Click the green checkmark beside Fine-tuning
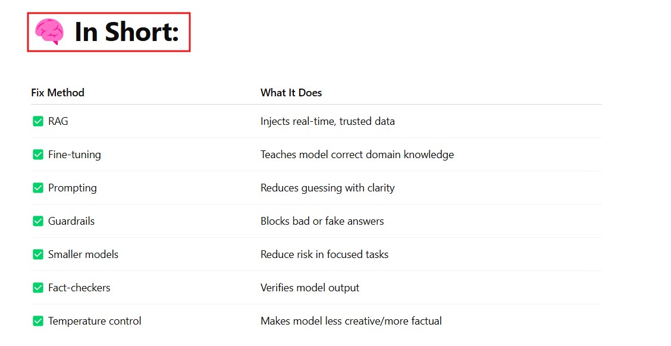The image size is (671, 346). 38,155
